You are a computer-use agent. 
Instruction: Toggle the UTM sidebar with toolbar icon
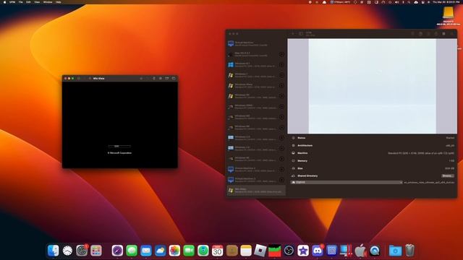(x=301, y=34)
